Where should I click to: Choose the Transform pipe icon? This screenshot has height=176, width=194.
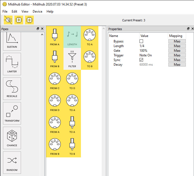click(12, 113)
